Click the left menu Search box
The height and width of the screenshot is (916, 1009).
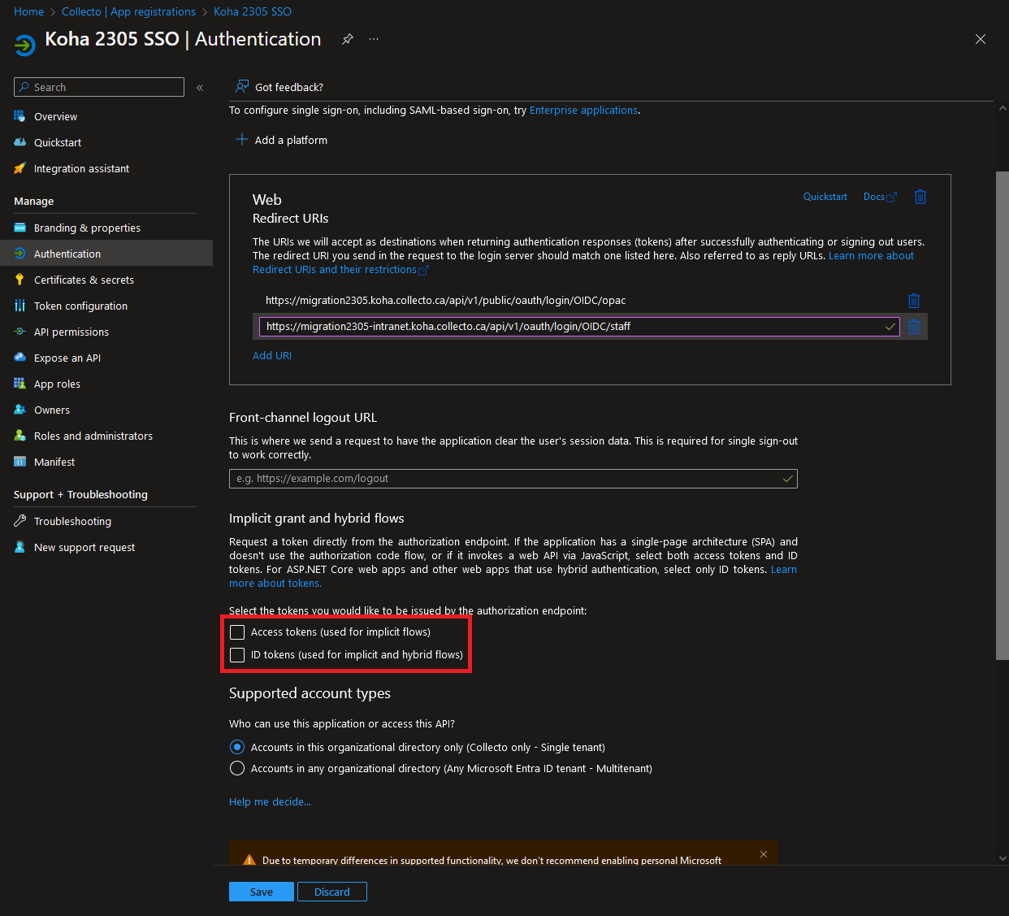click(99, 87)
